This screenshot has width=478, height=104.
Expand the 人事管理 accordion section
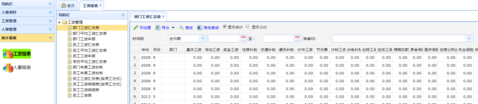(50, 29)
